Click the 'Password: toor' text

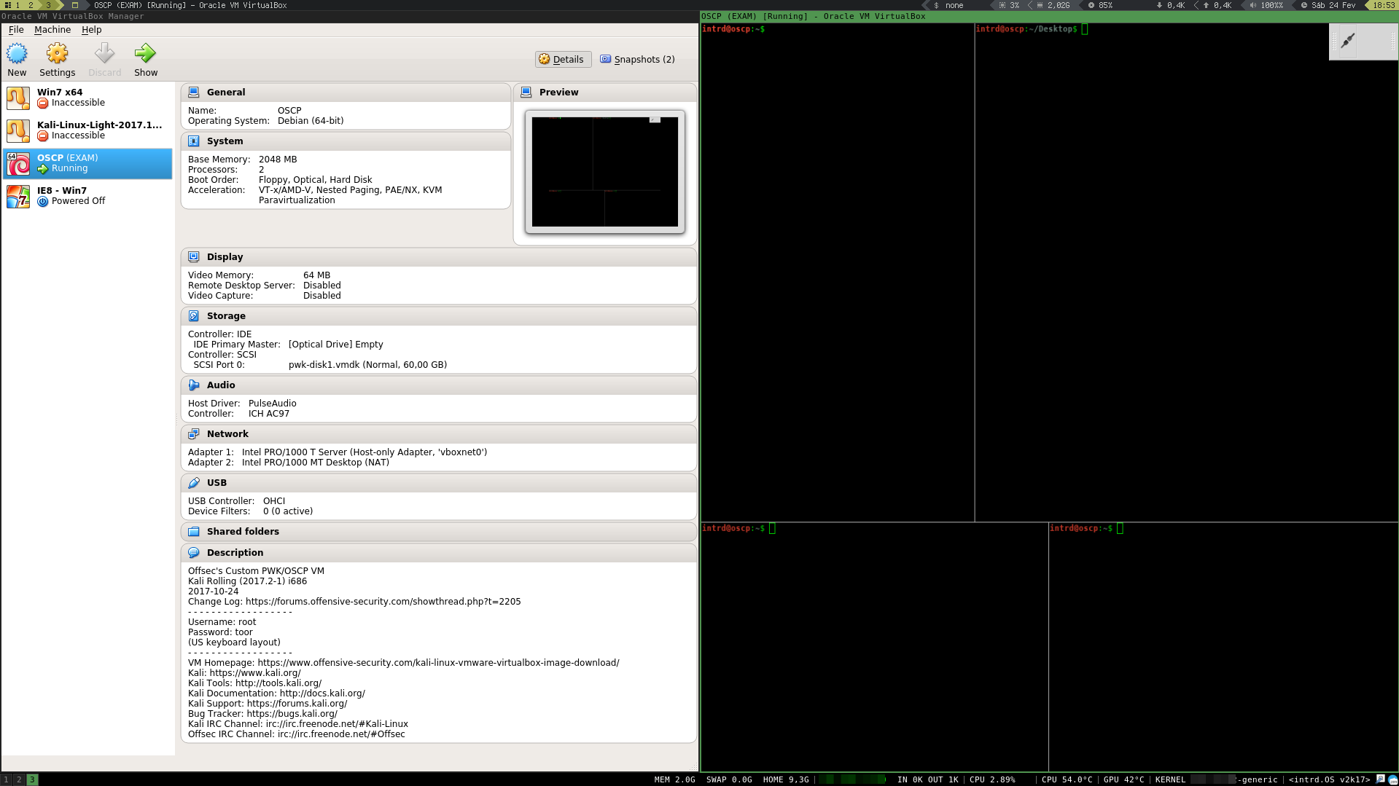tap(220, 632)
